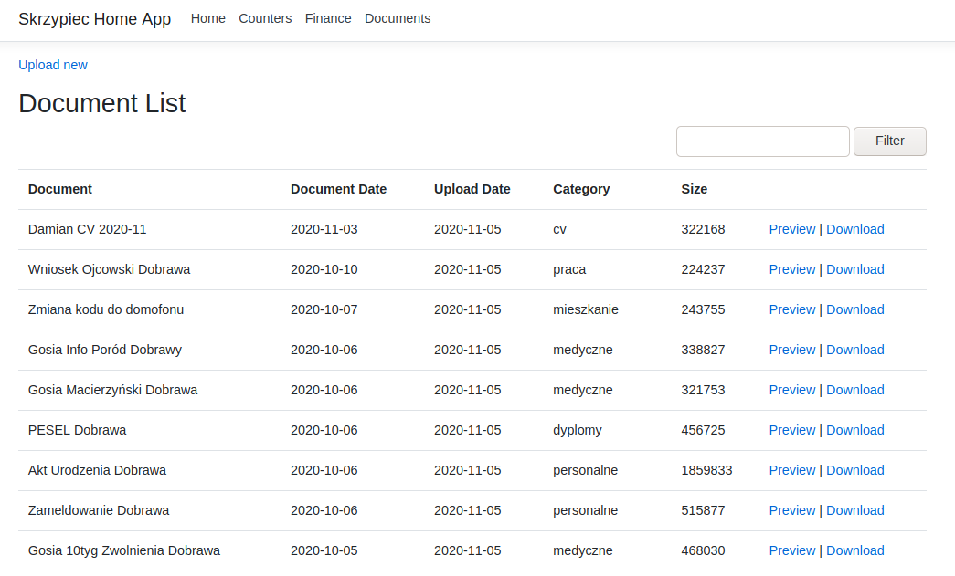Preview Gosia Info Poród Dobrawy document
Image resolution: width=955 pixels, height=576 pixels.
tap(791, 350)
